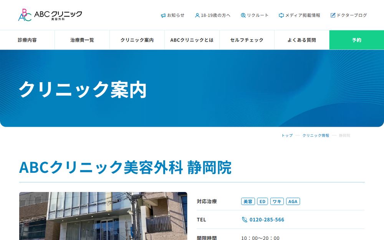
Task: Go to the リクルート page
Action: coord(255,15)
